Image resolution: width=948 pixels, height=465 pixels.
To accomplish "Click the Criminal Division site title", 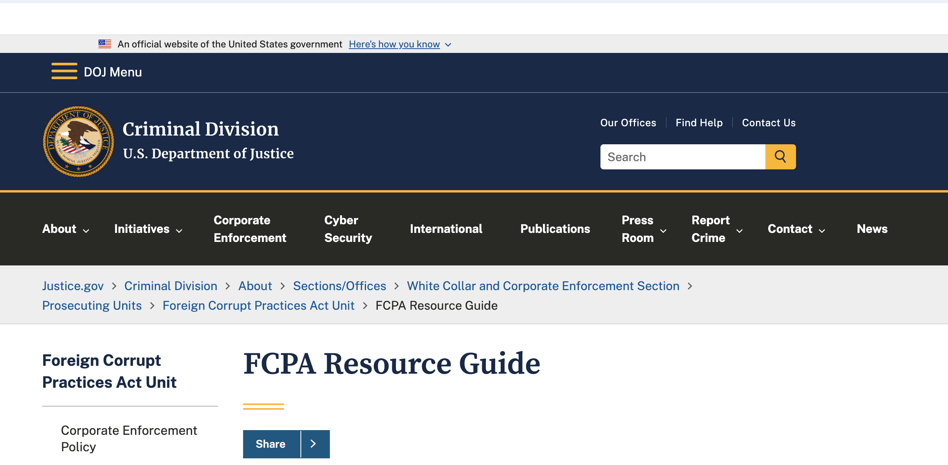I will [201, 129].
